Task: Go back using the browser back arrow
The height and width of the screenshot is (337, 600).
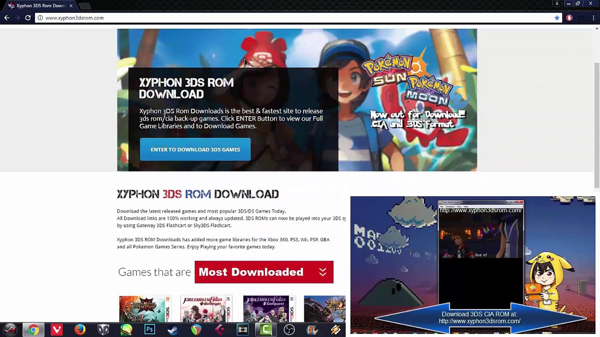Action: [7, 18]
